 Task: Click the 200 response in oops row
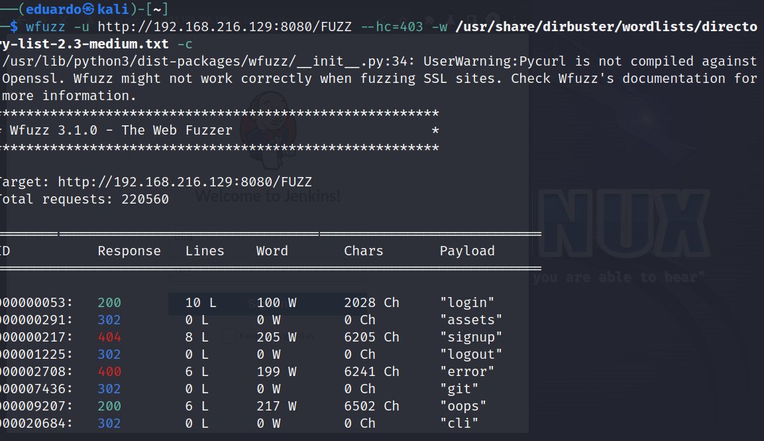tap(109, 407)
